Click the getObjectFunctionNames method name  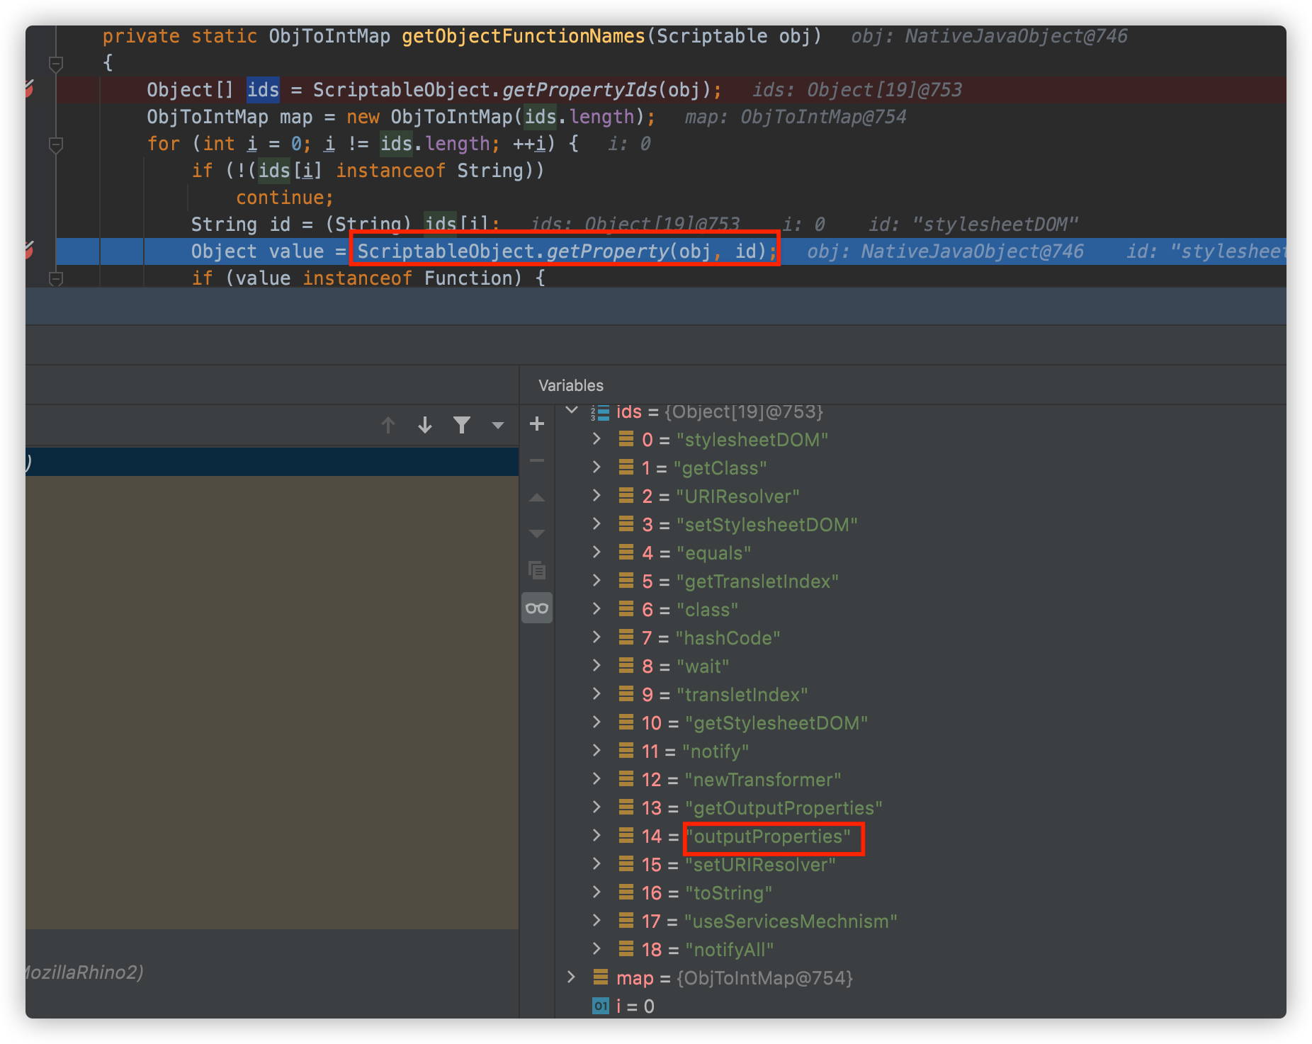click(524, 36)
